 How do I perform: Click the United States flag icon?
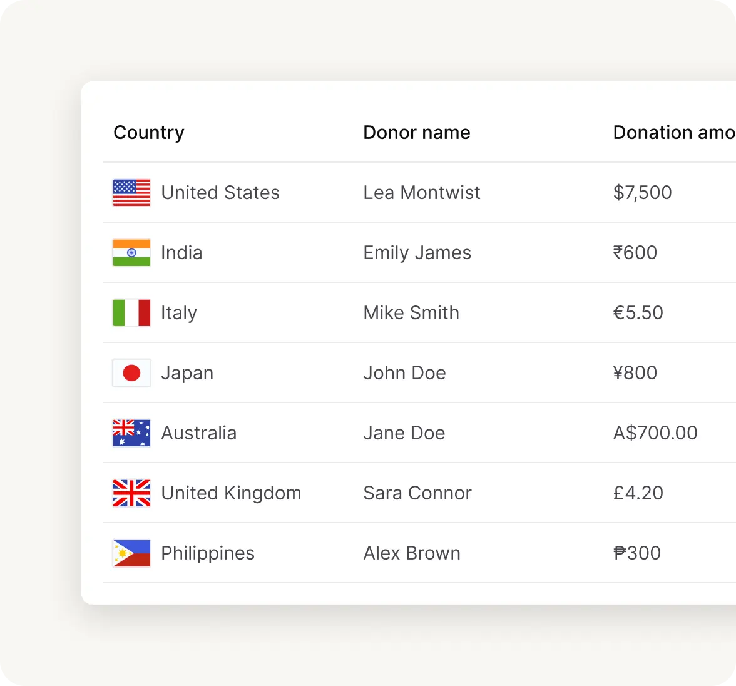pyautogui.click(x=131, y=193)
